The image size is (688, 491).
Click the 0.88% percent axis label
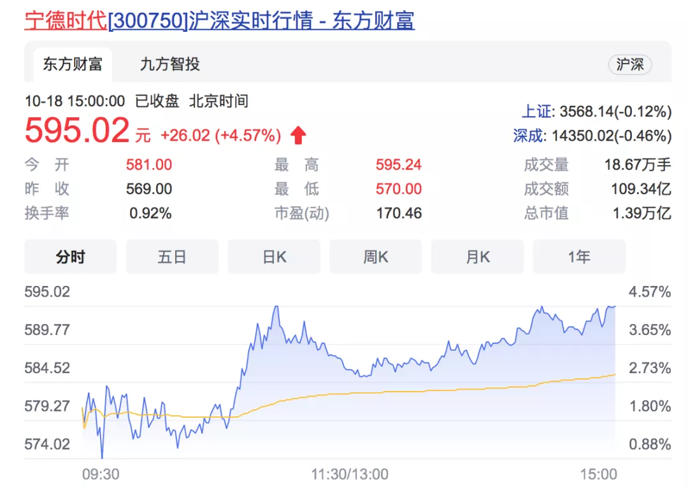coord(650,445)
